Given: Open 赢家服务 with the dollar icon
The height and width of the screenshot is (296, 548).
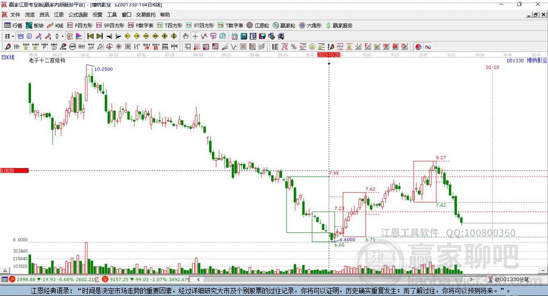Looking at the screenshot, I should tap(339, 26).
